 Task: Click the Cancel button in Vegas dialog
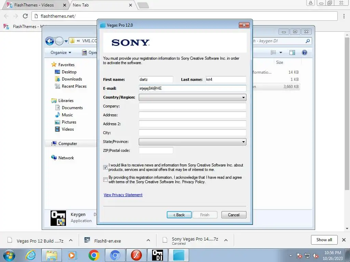pos(234,215)
